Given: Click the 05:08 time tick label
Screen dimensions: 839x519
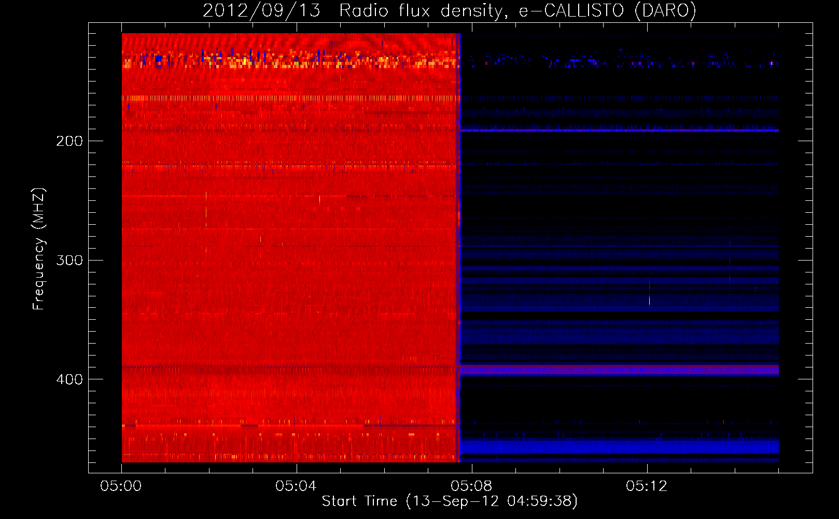Looking at the screenshot, I should (x=471, y=486).
